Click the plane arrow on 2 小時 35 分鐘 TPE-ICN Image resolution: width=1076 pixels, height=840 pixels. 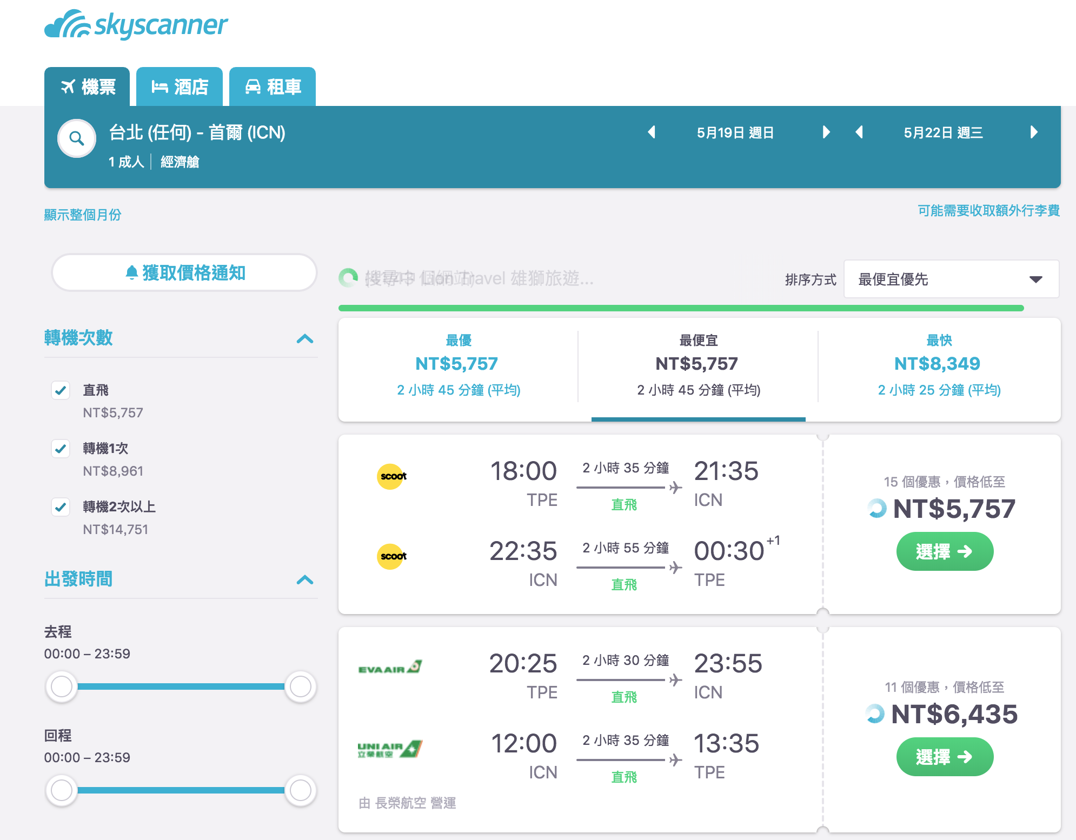[x=676, y=488]
